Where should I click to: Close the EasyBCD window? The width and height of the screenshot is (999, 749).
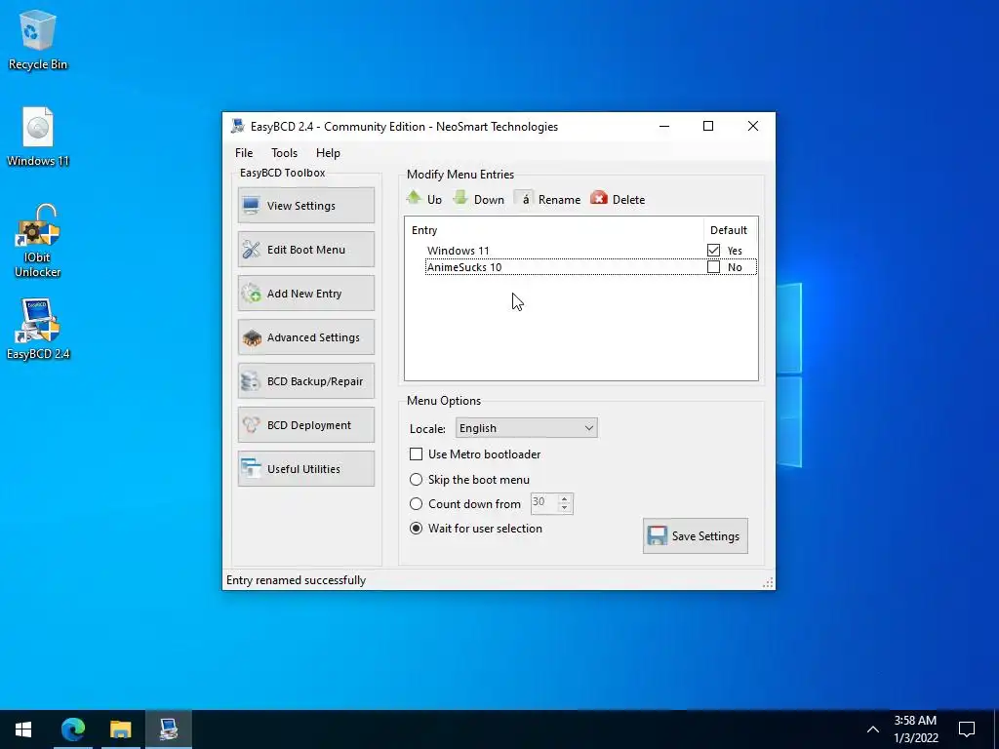752,126
